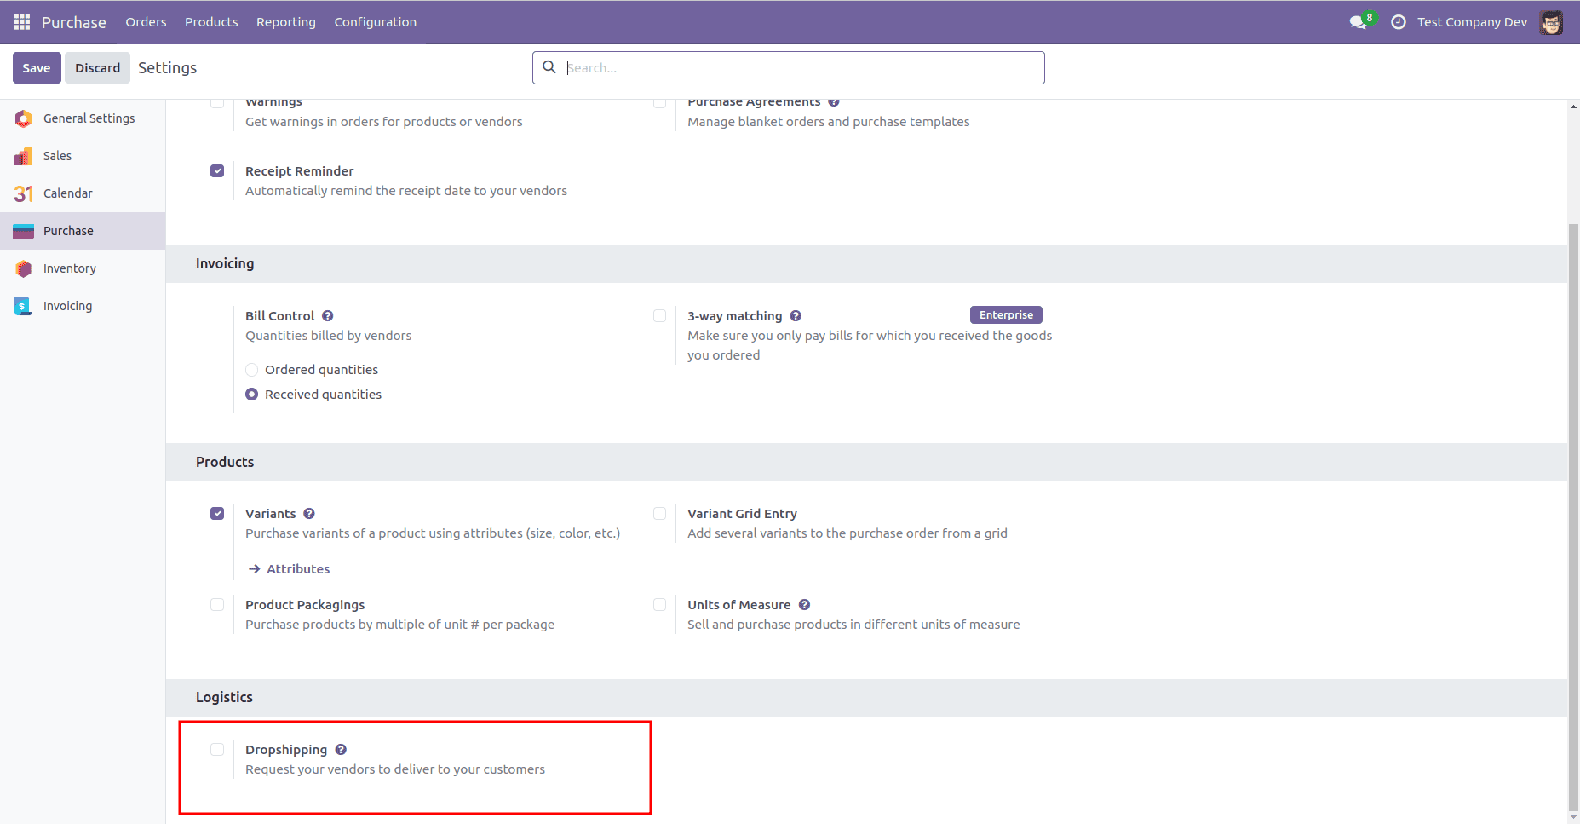Click the Save button
1580x824 pixels.
(x=37, y=67)
